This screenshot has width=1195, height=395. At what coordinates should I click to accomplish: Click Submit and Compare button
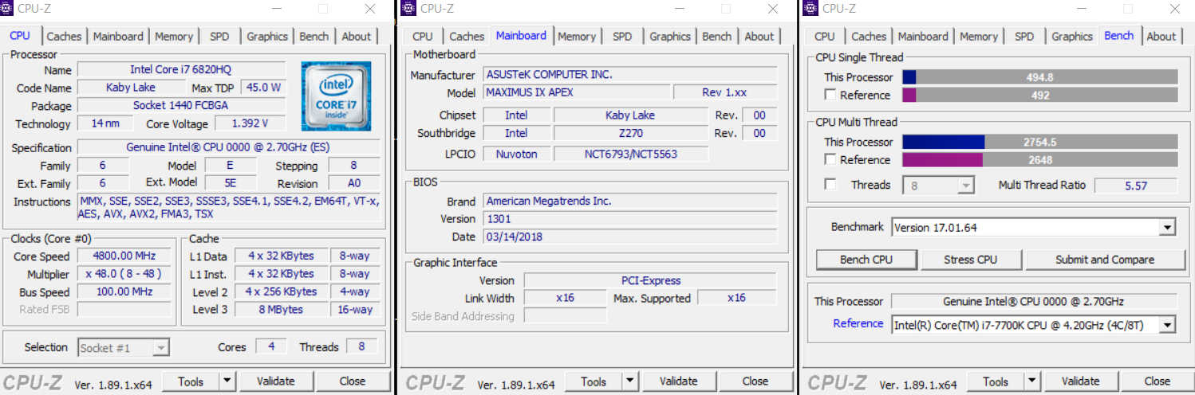1105,260
